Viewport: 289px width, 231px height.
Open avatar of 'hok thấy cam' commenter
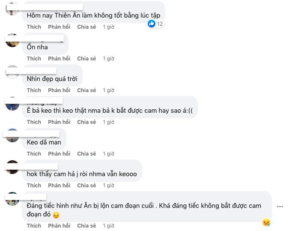coord(12,167)
